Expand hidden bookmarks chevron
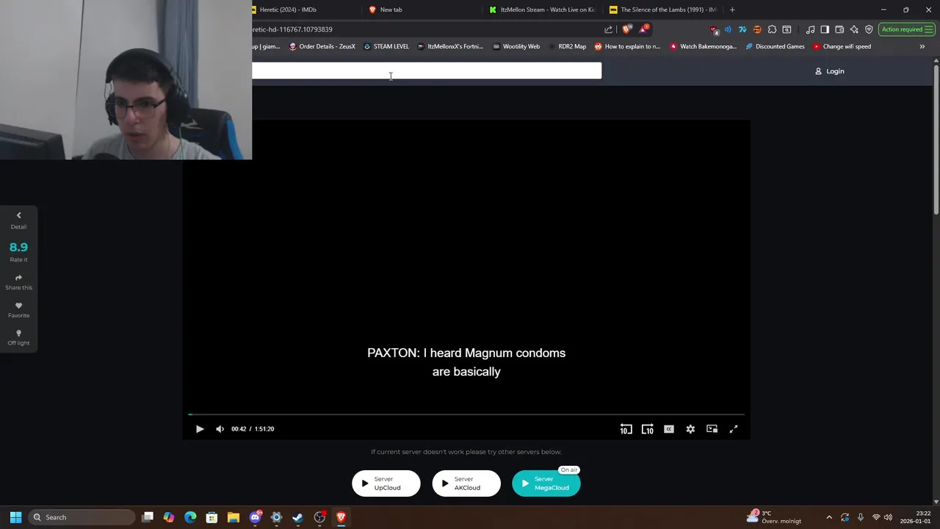The width and height of the screenshot is (940, 529). 922,46
